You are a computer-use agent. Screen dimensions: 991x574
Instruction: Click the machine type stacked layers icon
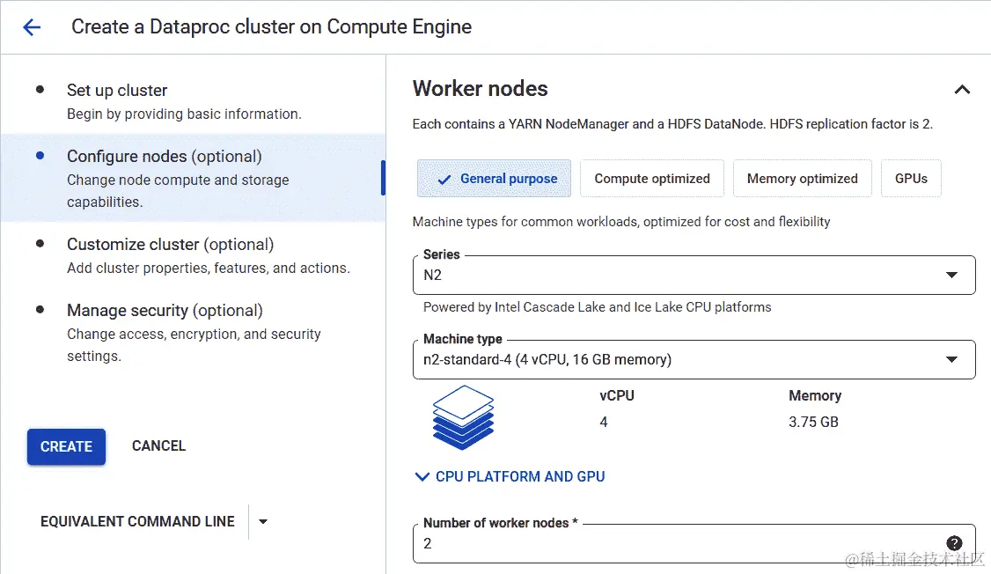click(x=463, y=417)
